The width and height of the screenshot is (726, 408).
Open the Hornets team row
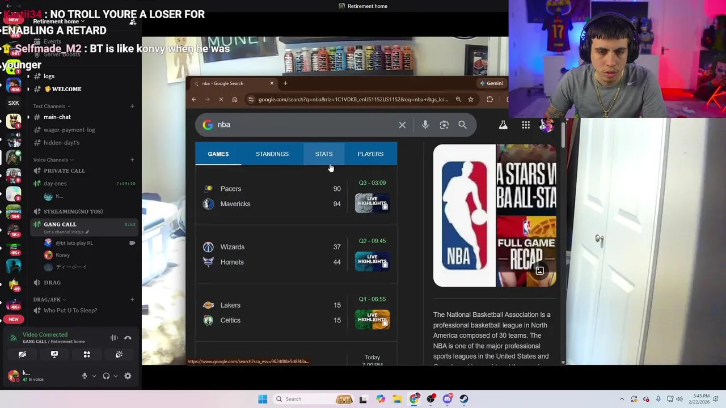pyautogui.click(x=272, y=262)
